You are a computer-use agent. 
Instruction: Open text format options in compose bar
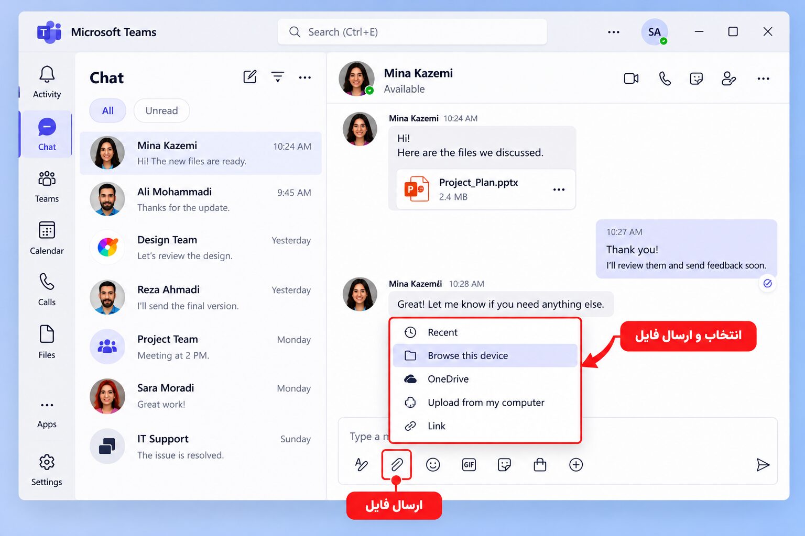361,464
